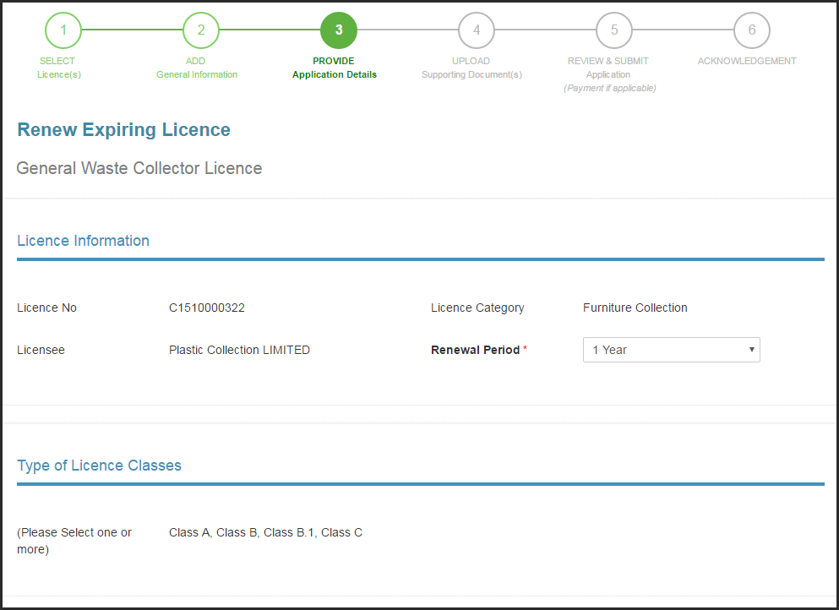Open the Renewal Period dropdown
This screenshot has height=610, width=839.
pos(672,350)
